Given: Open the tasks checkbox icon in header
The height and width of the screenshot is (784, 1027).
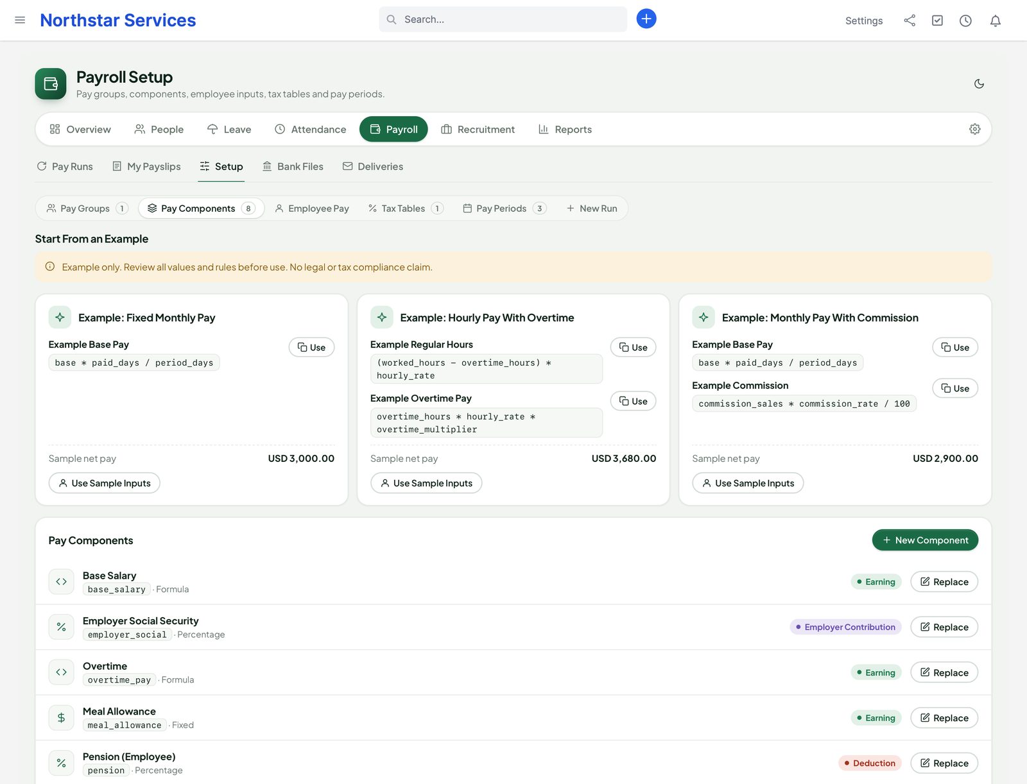Looking at the screenshot, I should (x=938, y=21).
